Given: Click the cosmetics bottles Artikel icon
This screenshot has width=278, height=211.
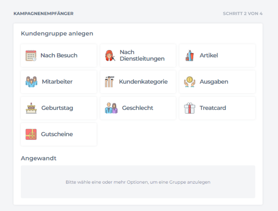Looking at the screenshot, I should click(190, 55).
